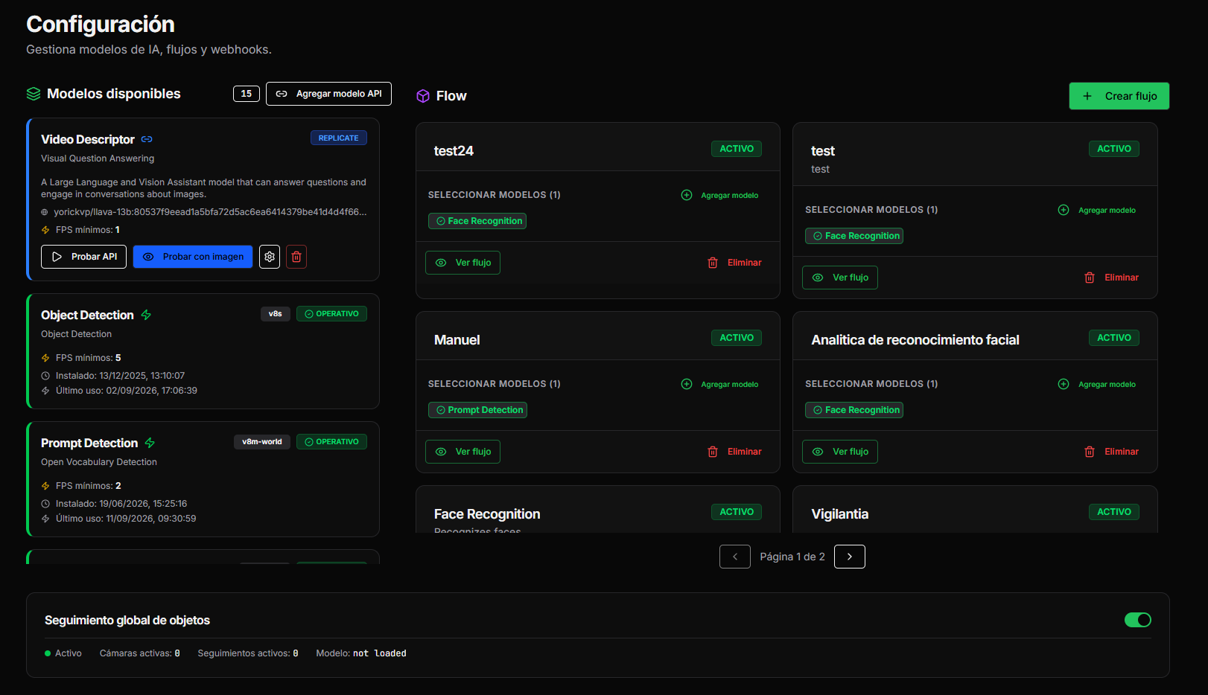Open settings gear for Video Descriptor model
The width and height of the screenshot is (1208, 695).
(270, 257)
